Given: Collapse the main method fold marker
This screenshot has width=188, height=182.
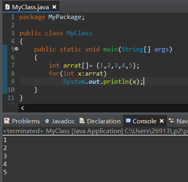Looking at the screenshot, I should click(x=16, y=49).
